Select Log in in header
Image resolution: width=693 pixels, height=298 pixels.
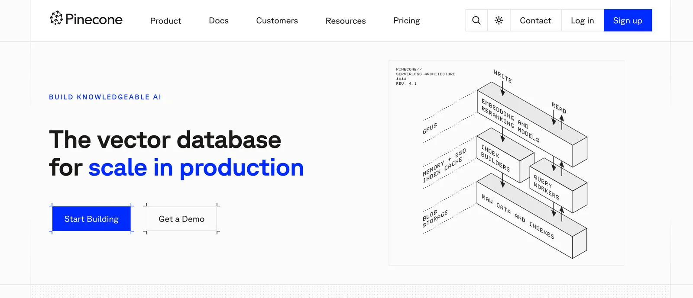coord(582,20)
